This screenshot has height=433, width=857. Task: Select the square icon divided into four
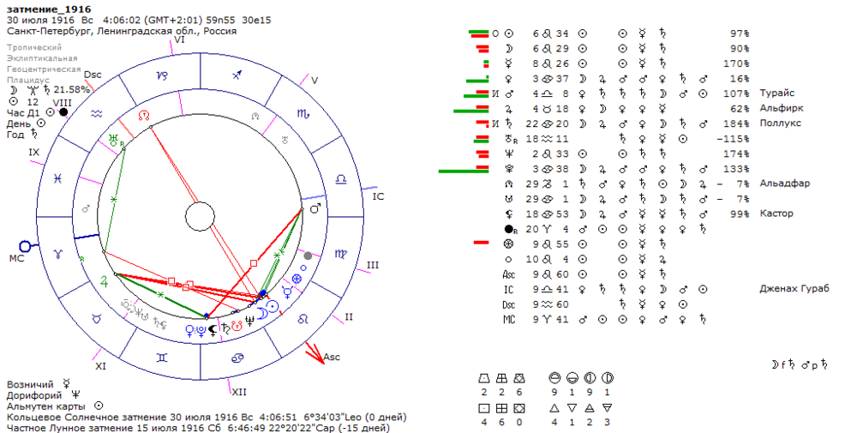501,408
